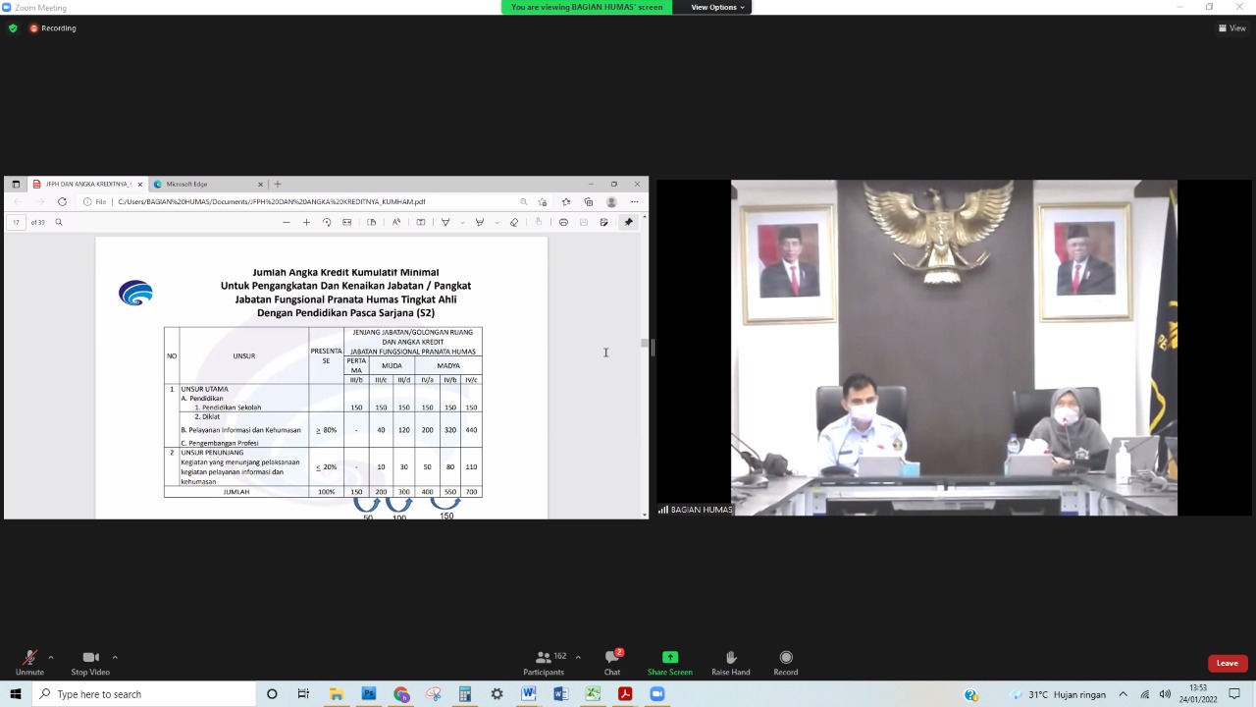Unmute the microphone in Zoom
Image resolution: width=1256 pixels, height=707 pixels.
[x=29, y=658]
